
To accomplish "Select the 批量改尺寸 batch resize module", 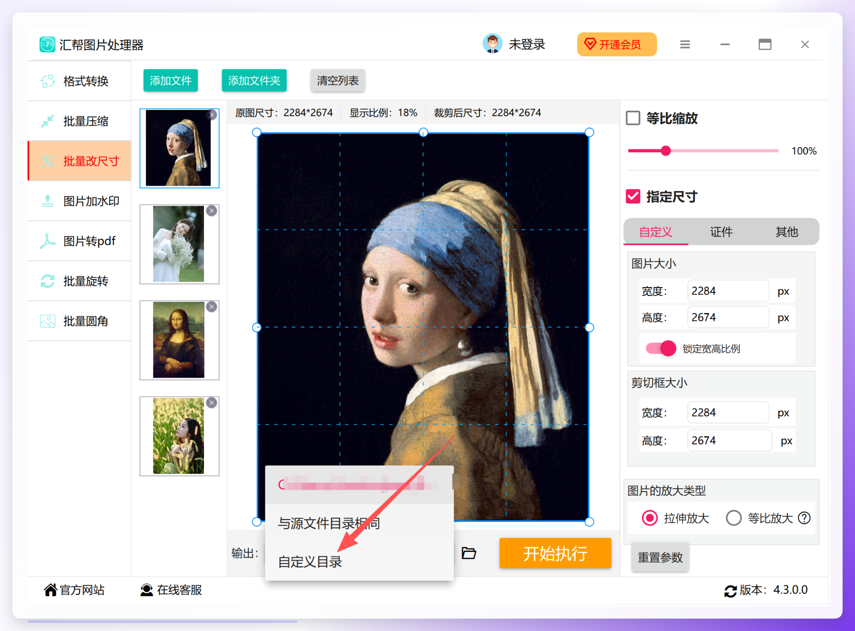I will [x=79, y=161].
